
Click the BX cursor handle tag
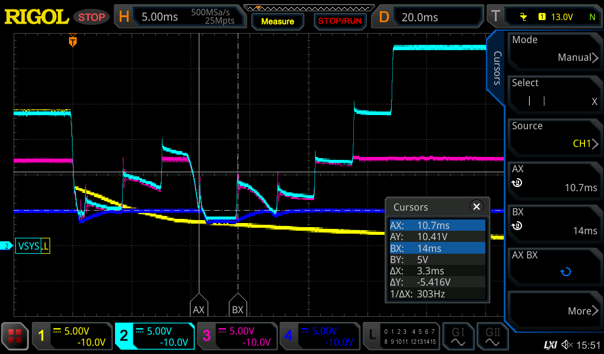point(238,305)
